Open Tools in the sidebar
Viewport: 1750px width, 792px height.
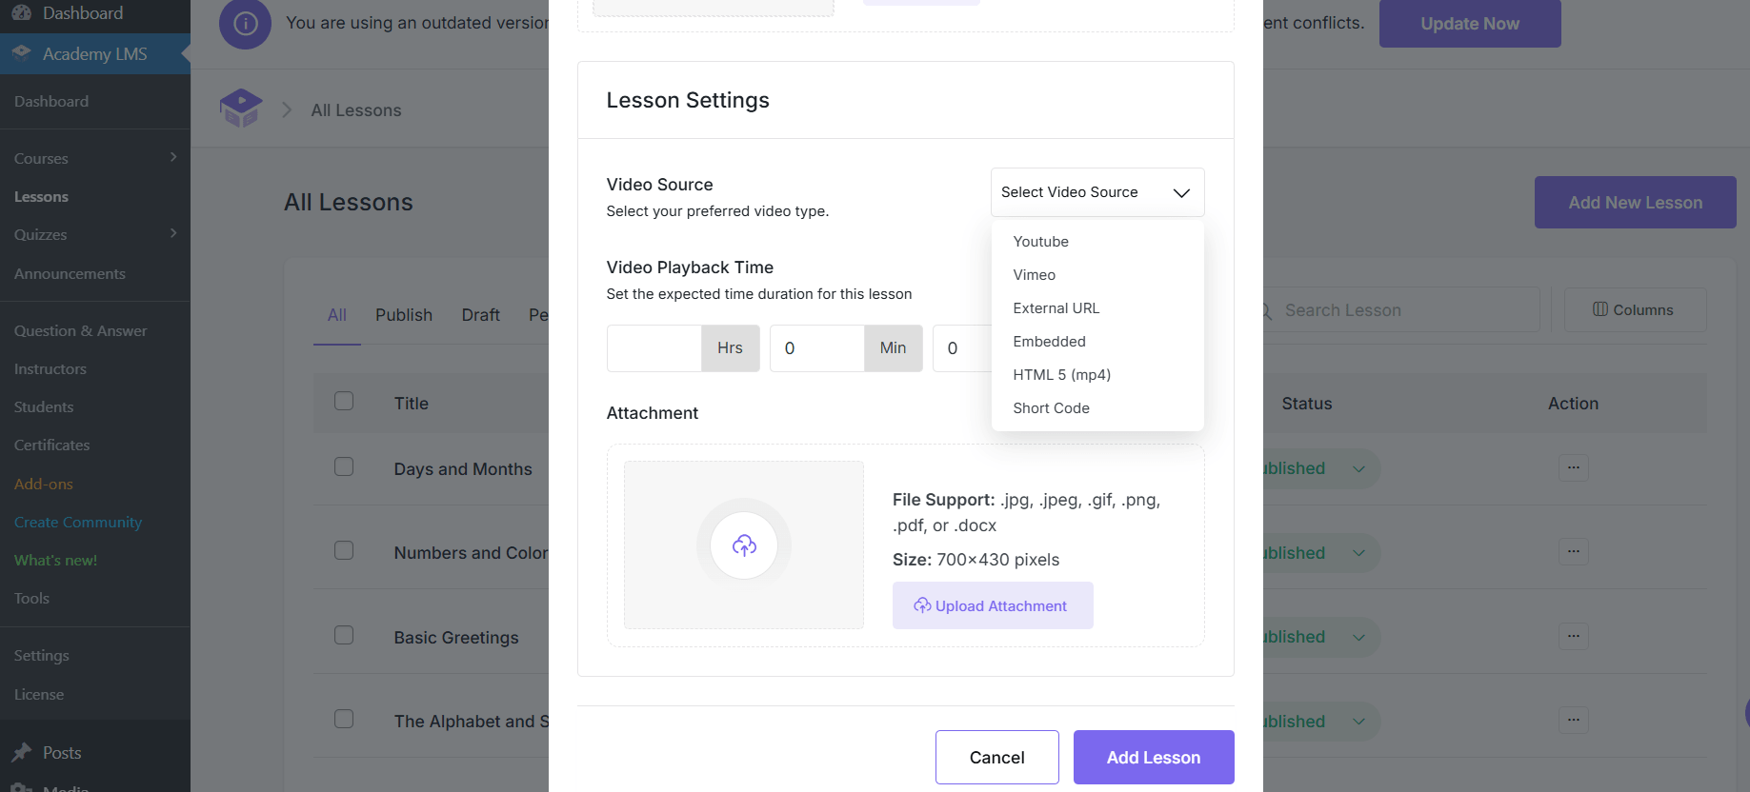coord(31,598)
